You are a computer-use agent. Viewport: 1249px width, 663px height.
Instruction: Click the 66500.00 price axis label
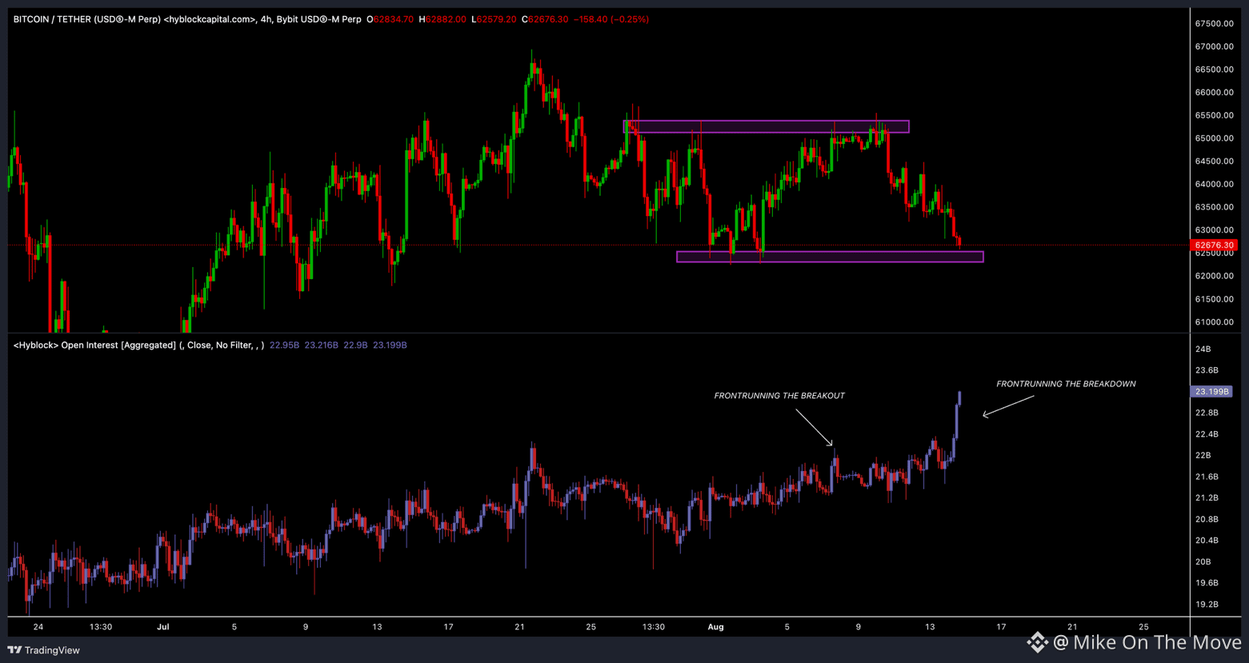(1214, 70)
